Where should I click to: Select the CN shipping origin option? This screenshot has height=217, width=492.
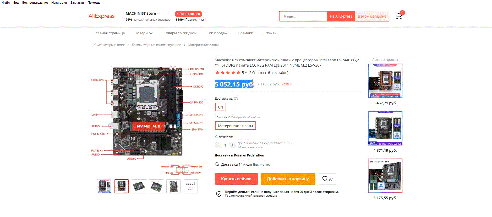221,107
